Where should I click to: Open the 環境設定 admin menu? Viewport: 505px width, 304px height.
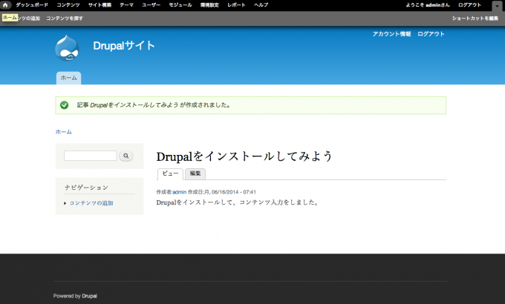209,5
